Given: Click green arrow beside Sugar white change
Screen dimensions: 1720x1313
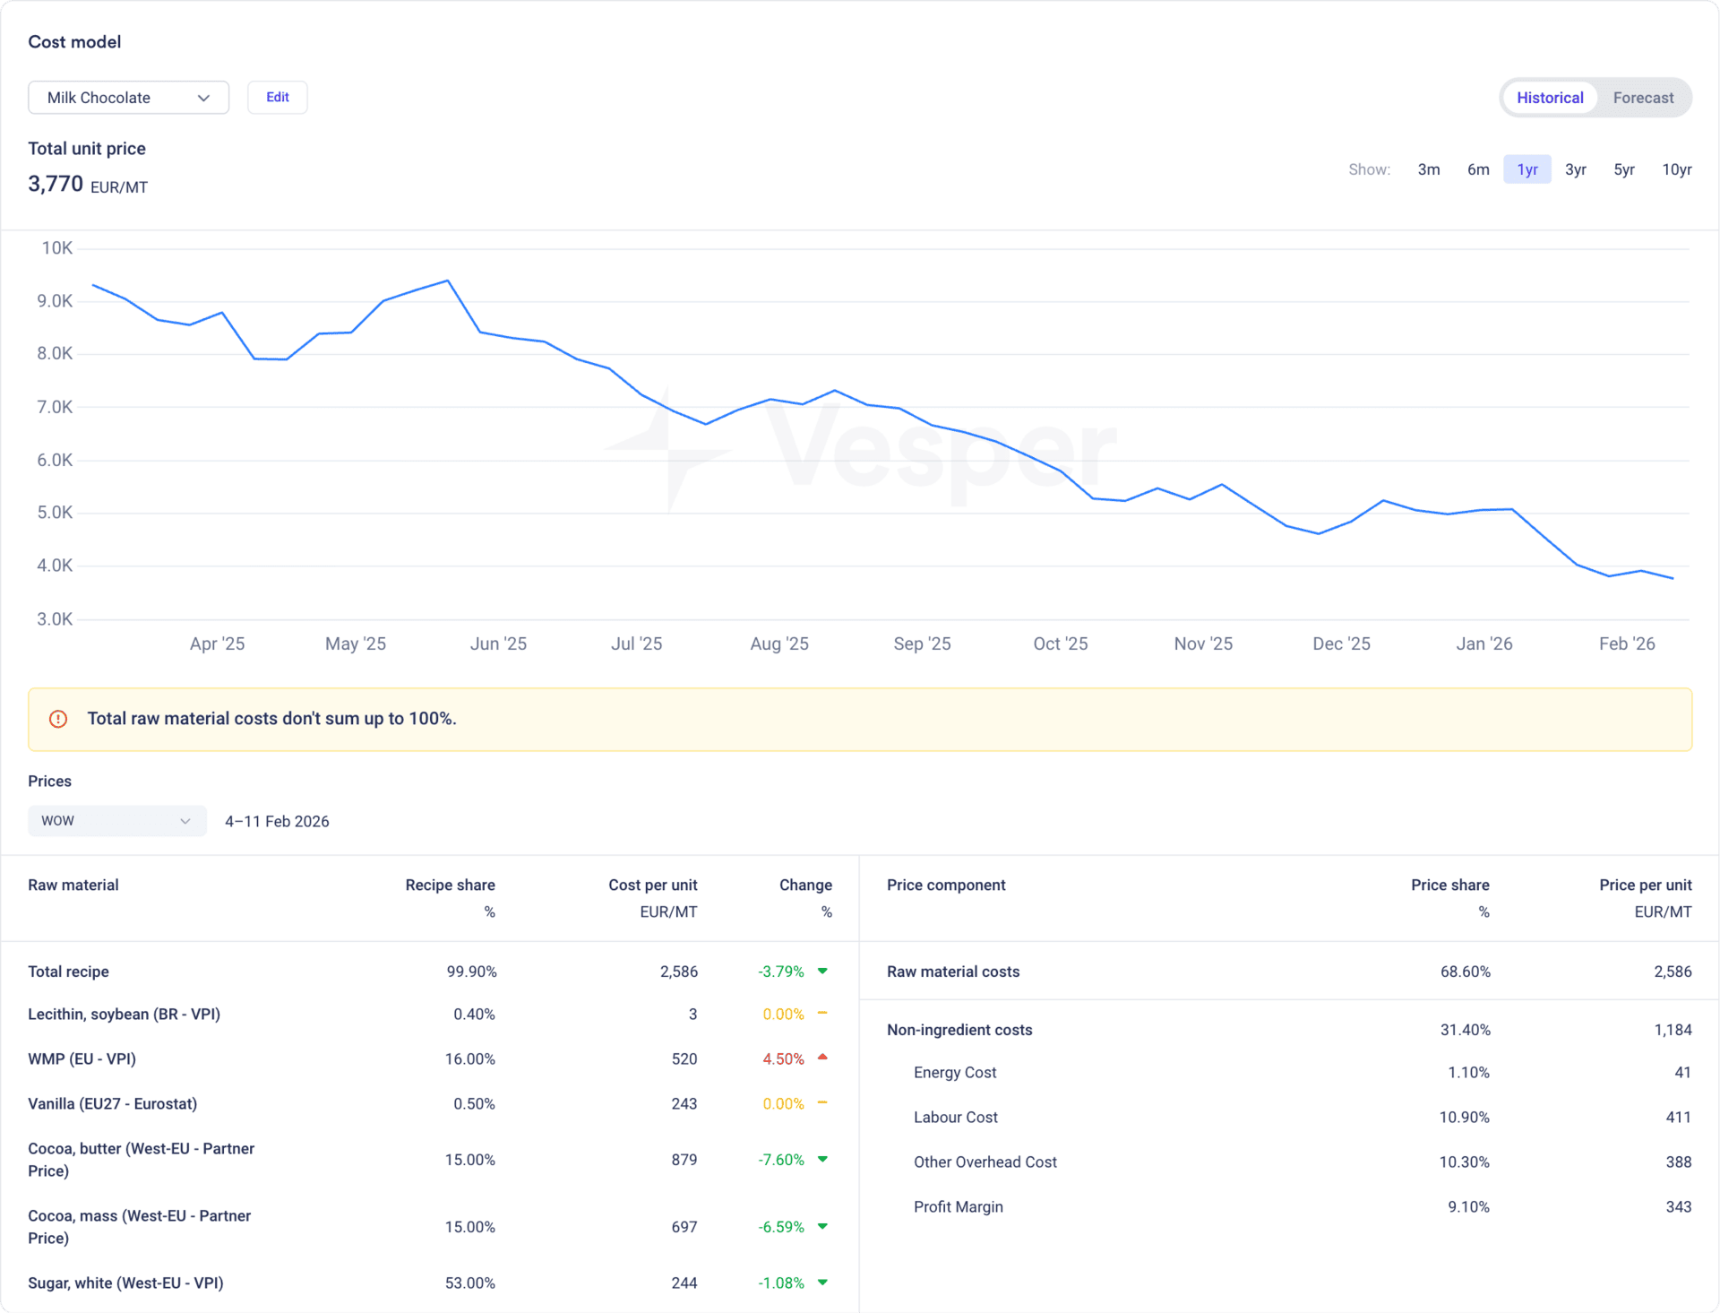Looking at the screenshot, I should point(822,1283).
